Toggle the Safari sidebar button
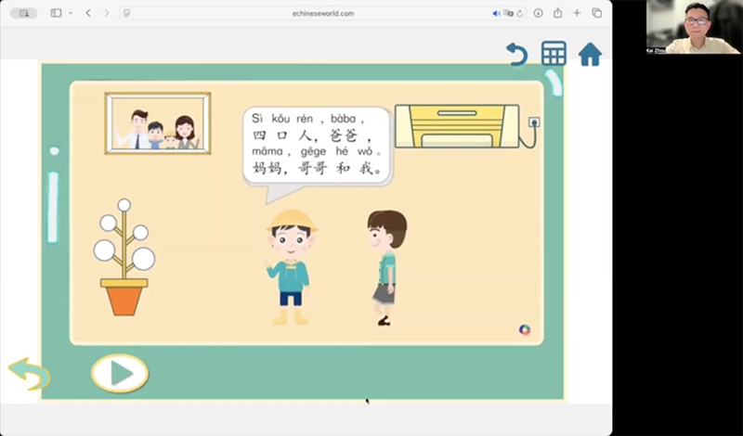The width and height of the screenshot is (743, 436). pos(56,13)
